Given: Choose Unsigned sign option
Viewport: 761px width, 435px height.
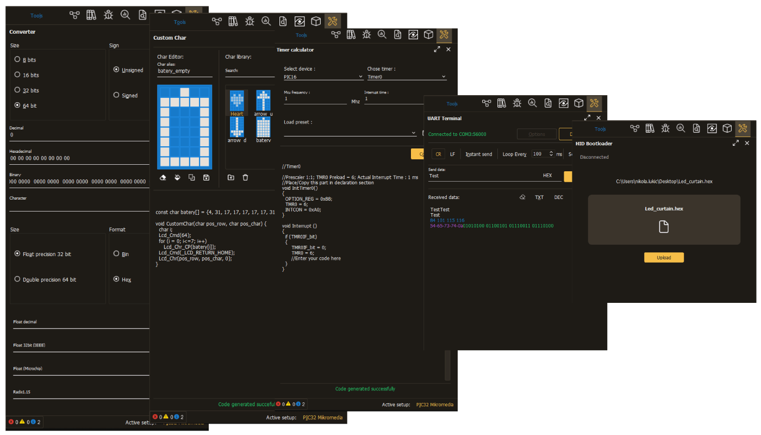Looking at the screenshot, I should [x=128, y=70].
